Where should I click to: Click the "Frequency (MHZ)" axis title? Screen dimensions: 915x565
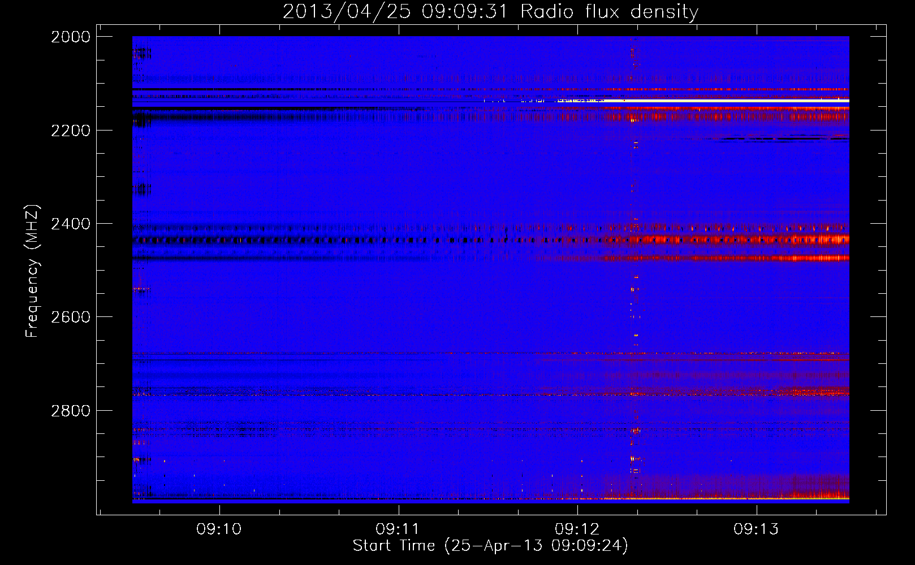click(x=33, y=271)
